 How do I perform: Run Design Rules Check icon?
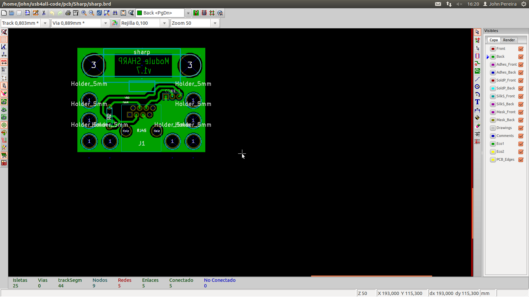(x=131, y=13)
